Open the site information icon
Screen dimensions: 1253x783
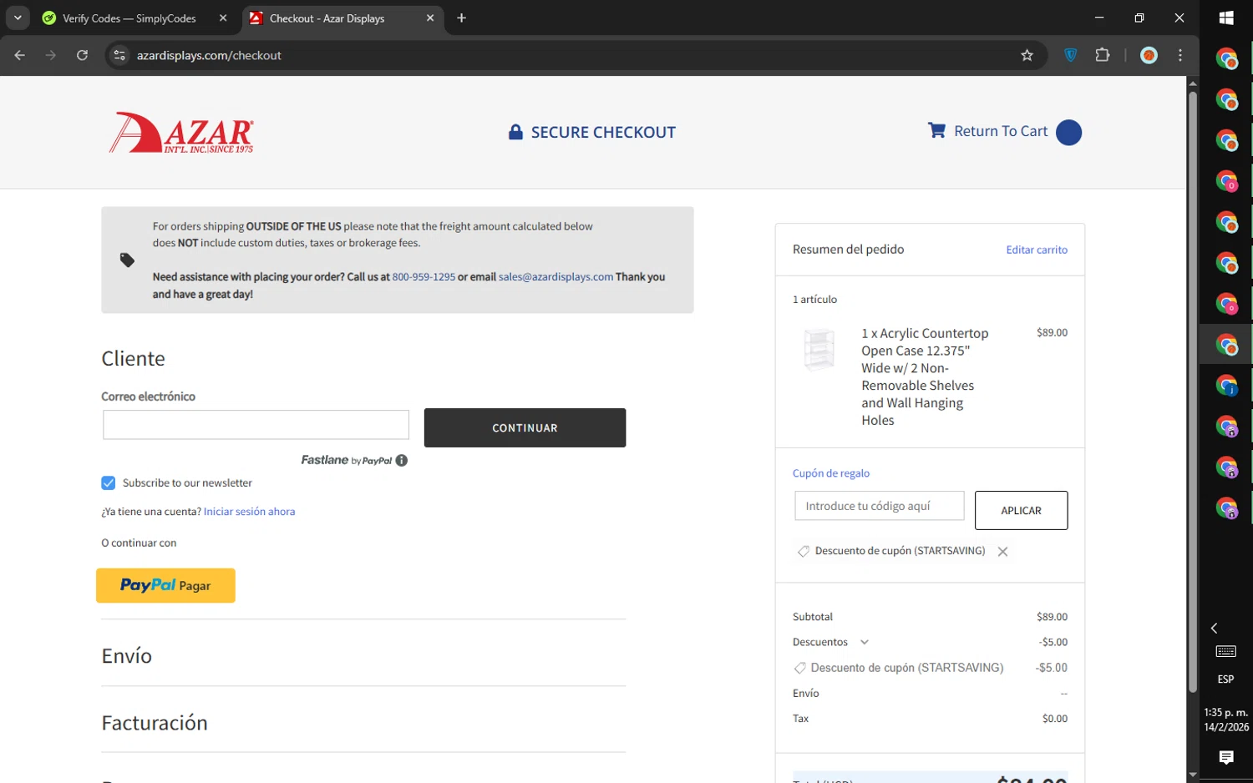coord(119,55)
